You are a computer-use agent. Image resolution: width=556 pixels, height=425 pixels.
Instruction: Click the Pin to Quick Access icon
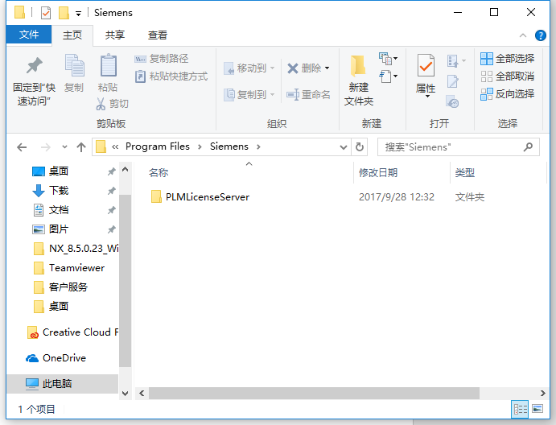[x=35, y=65]
